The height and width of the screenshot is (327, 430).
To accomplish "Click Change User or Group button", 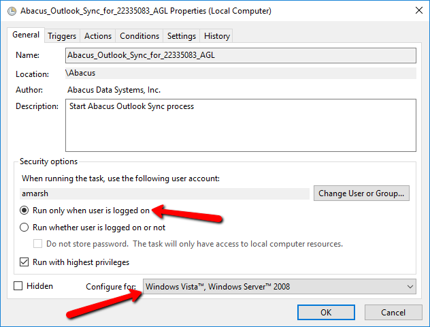I will 361,193.
